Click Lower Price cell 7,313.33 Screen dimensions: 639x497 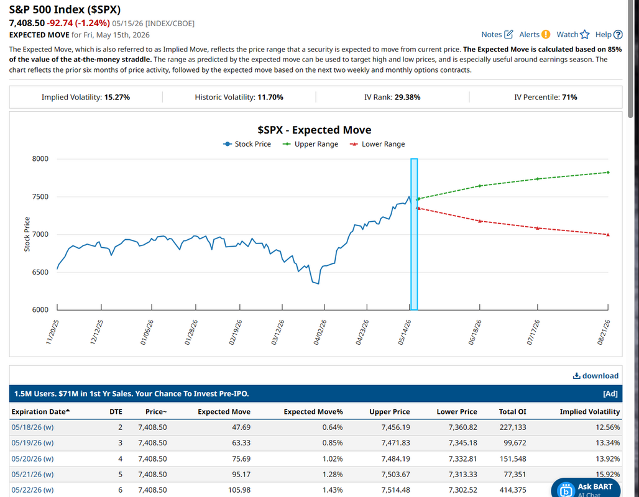(x=463, y=474)
